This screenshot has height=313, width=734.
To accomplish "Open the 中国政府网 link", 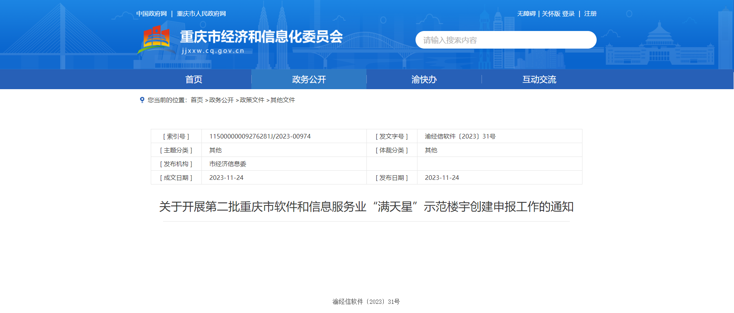I will coord(152,14).
